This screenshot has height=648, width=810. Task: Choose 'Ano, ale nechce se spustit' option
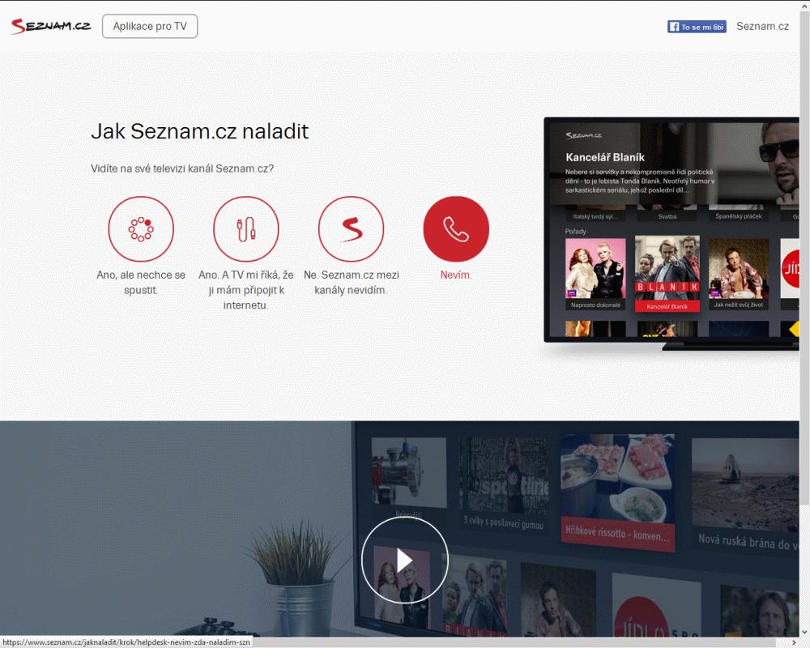coord(141,282)
